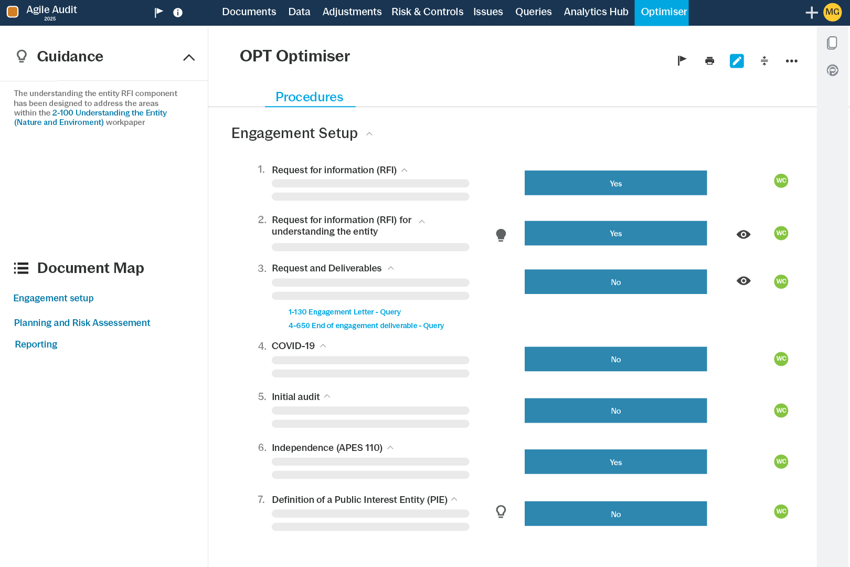Open the MG user avatar menu

click(833, 12)
